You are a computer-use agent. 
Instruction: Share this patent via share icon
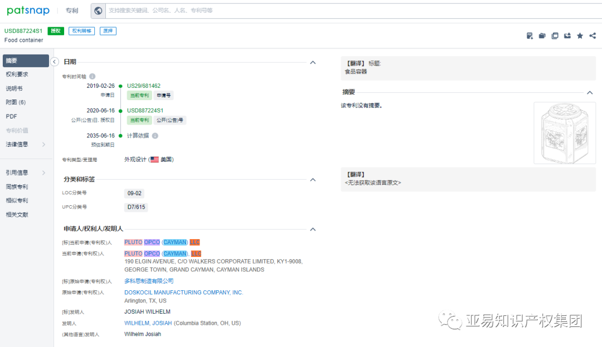[593, 36]
